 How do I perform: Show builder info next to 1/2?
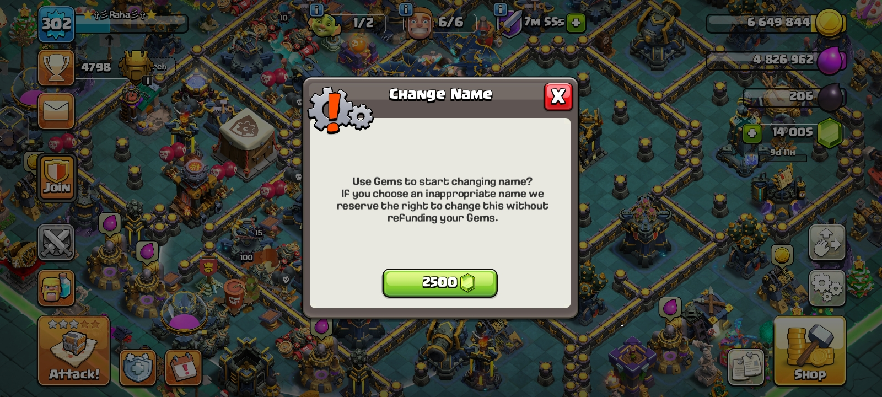[316, 9]
